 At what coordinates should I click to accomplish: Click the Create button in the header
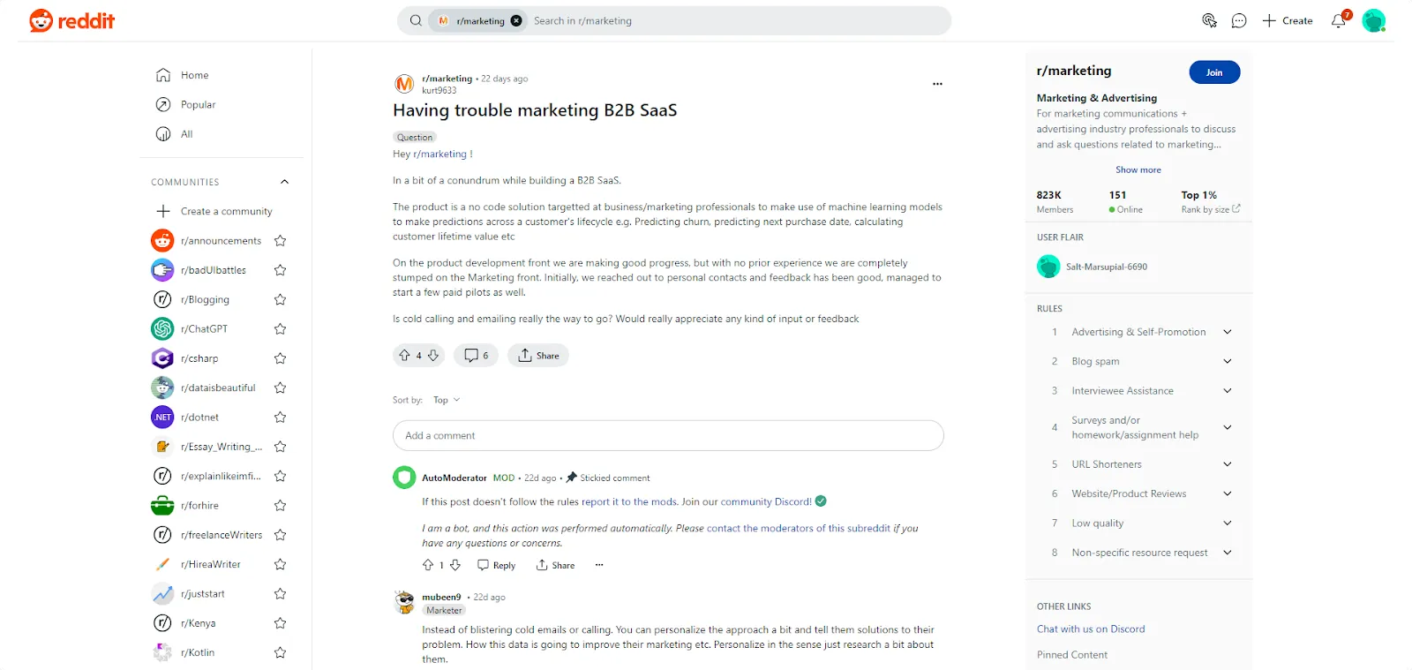click(x=1288, y=20)
